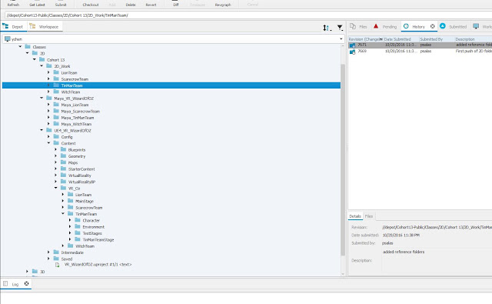Viewport: 492px width, 304px height.
Task: Click the Revgraph toolbar button
Action: [x=223, y=4]
